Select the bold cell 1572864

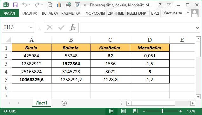click(x=71, y=64)
